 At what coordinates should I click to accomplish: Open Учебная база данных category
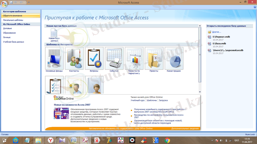13,42
